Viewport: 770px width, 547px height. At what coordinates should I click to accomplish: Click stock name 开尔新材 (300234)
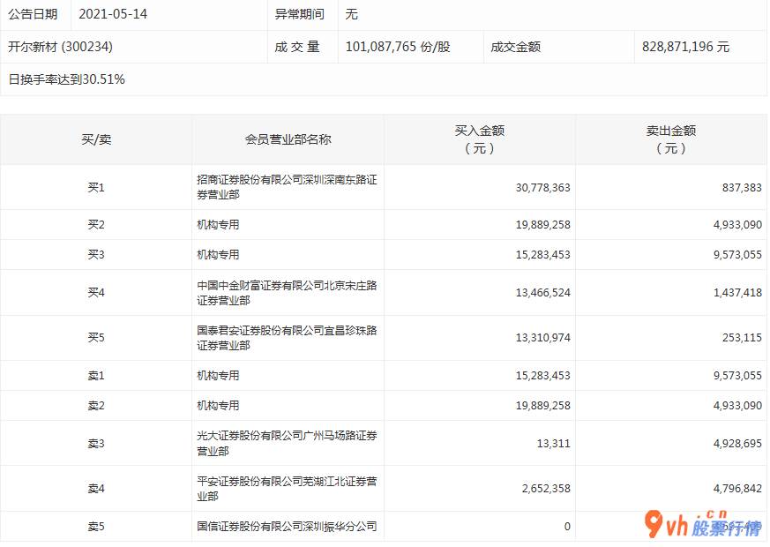tap(60, 47)
